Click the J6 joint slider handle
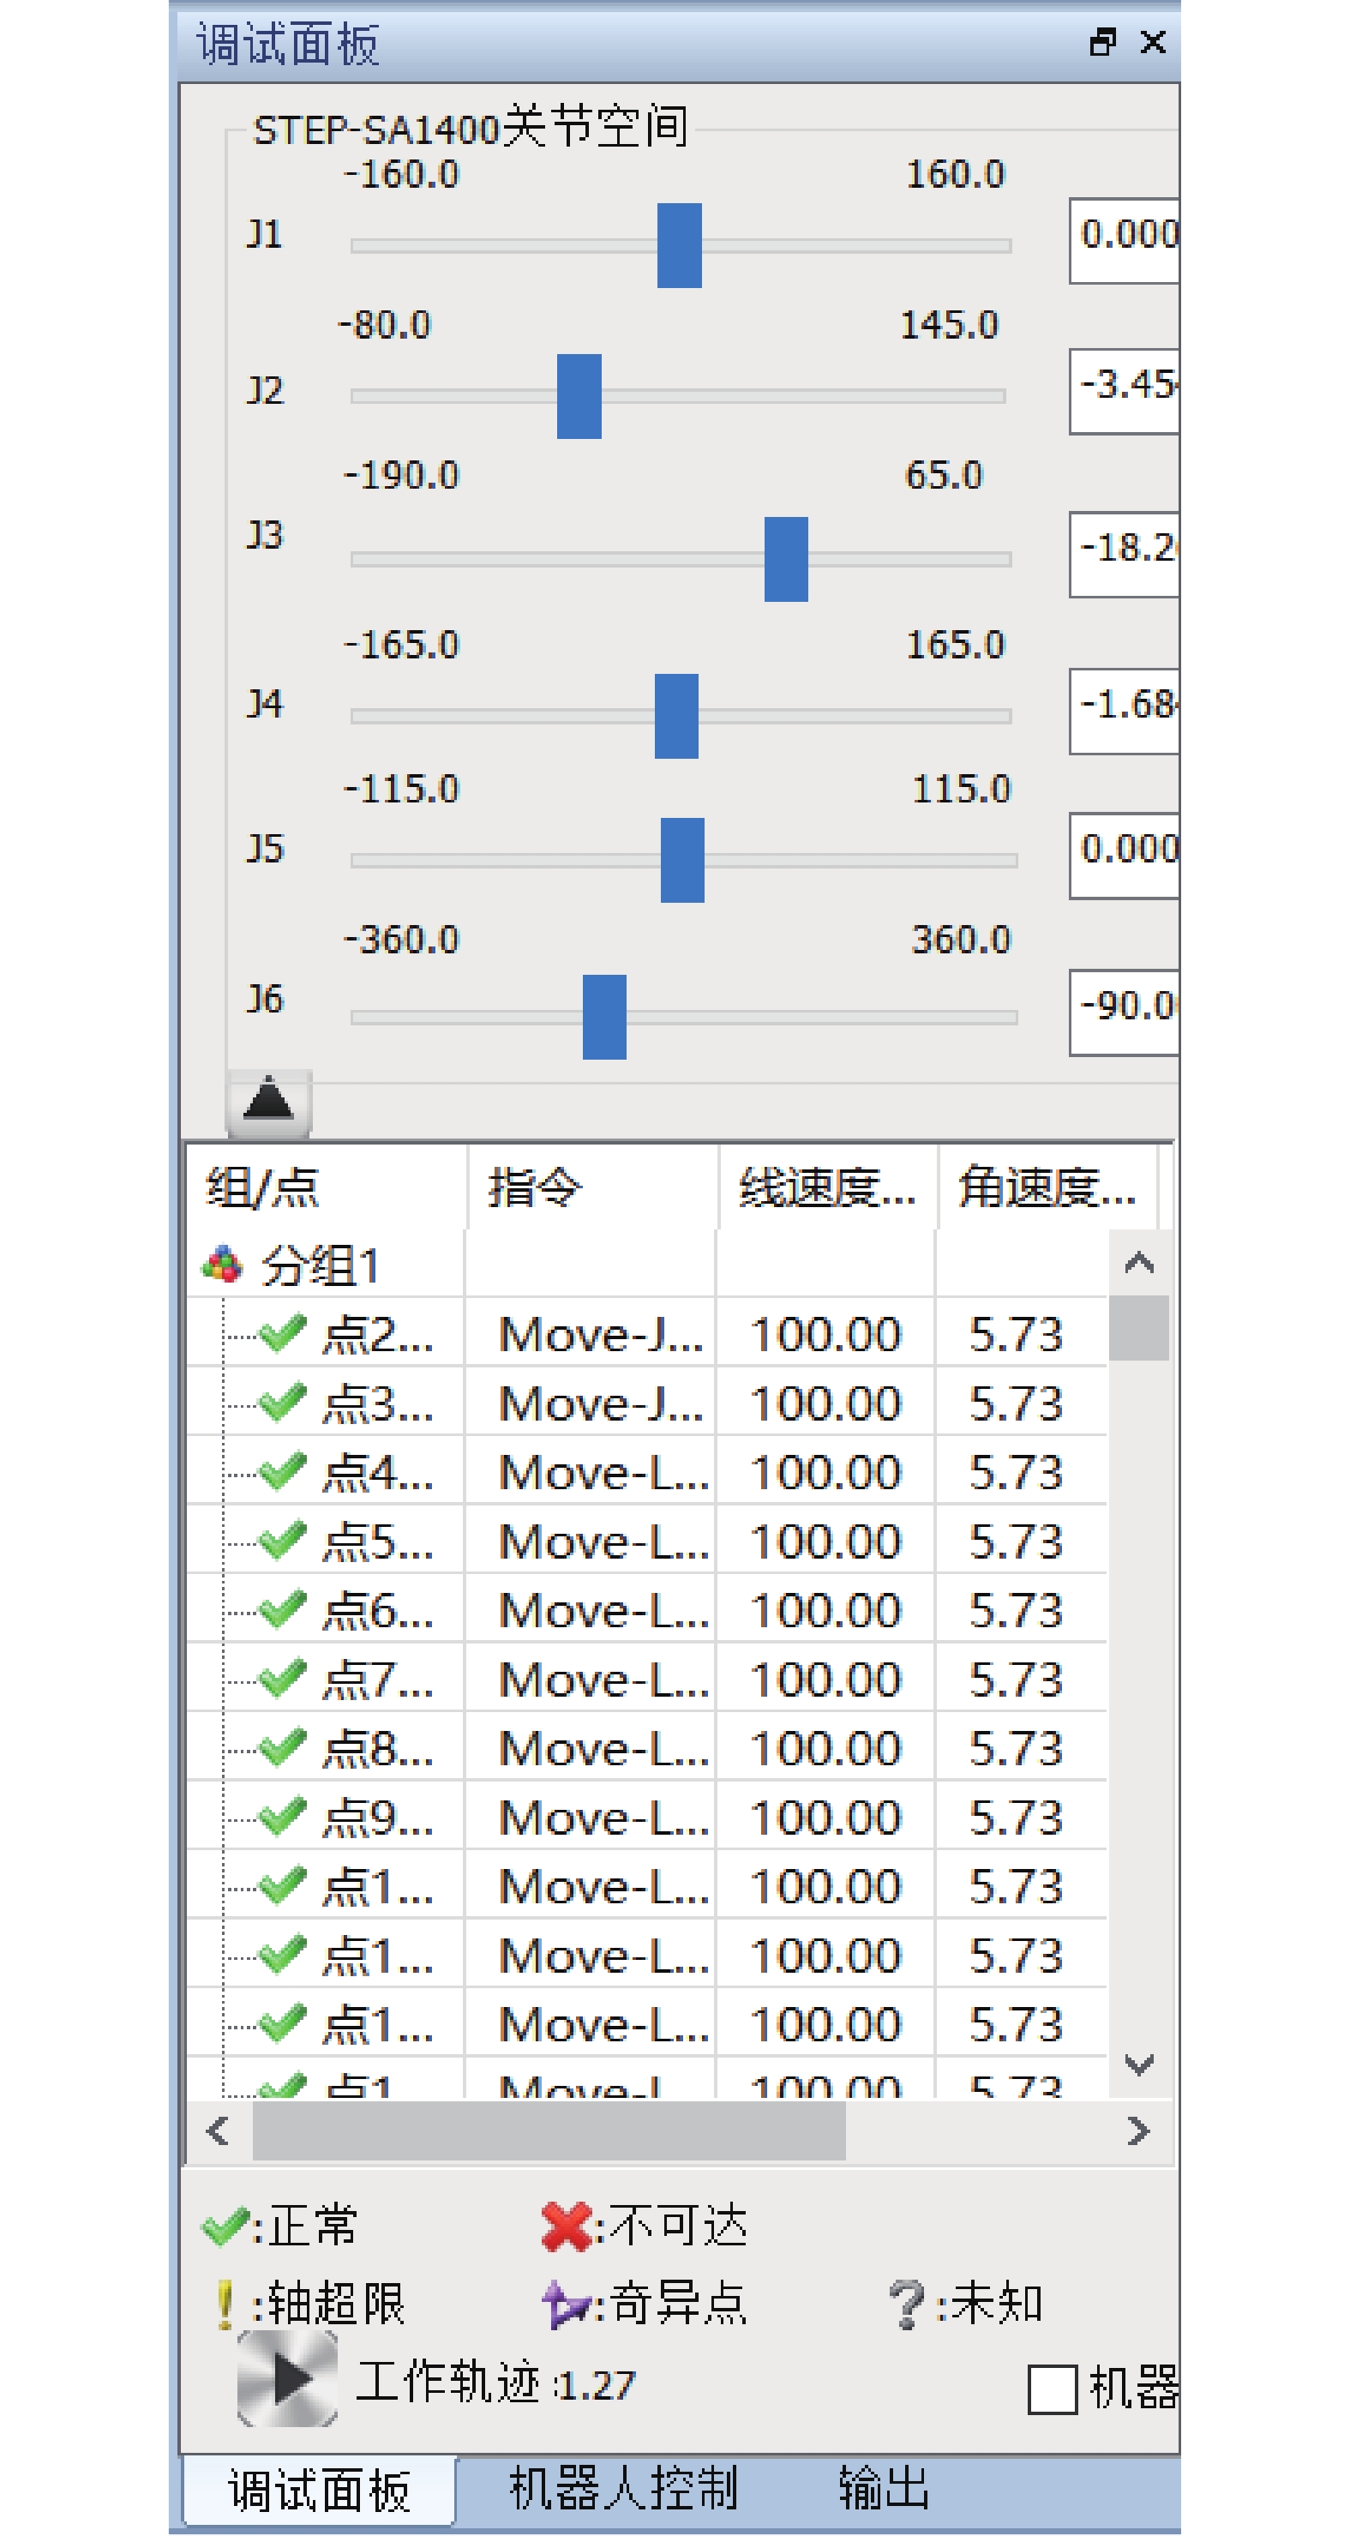This screenshot has width=1350, height=2536. (604, 1017)
